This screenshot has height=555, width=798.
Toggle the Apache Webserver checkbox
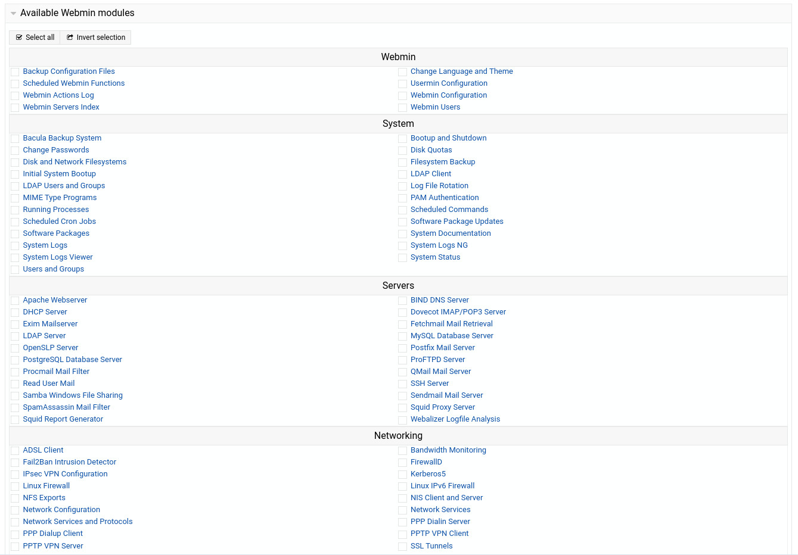(15, 301)
